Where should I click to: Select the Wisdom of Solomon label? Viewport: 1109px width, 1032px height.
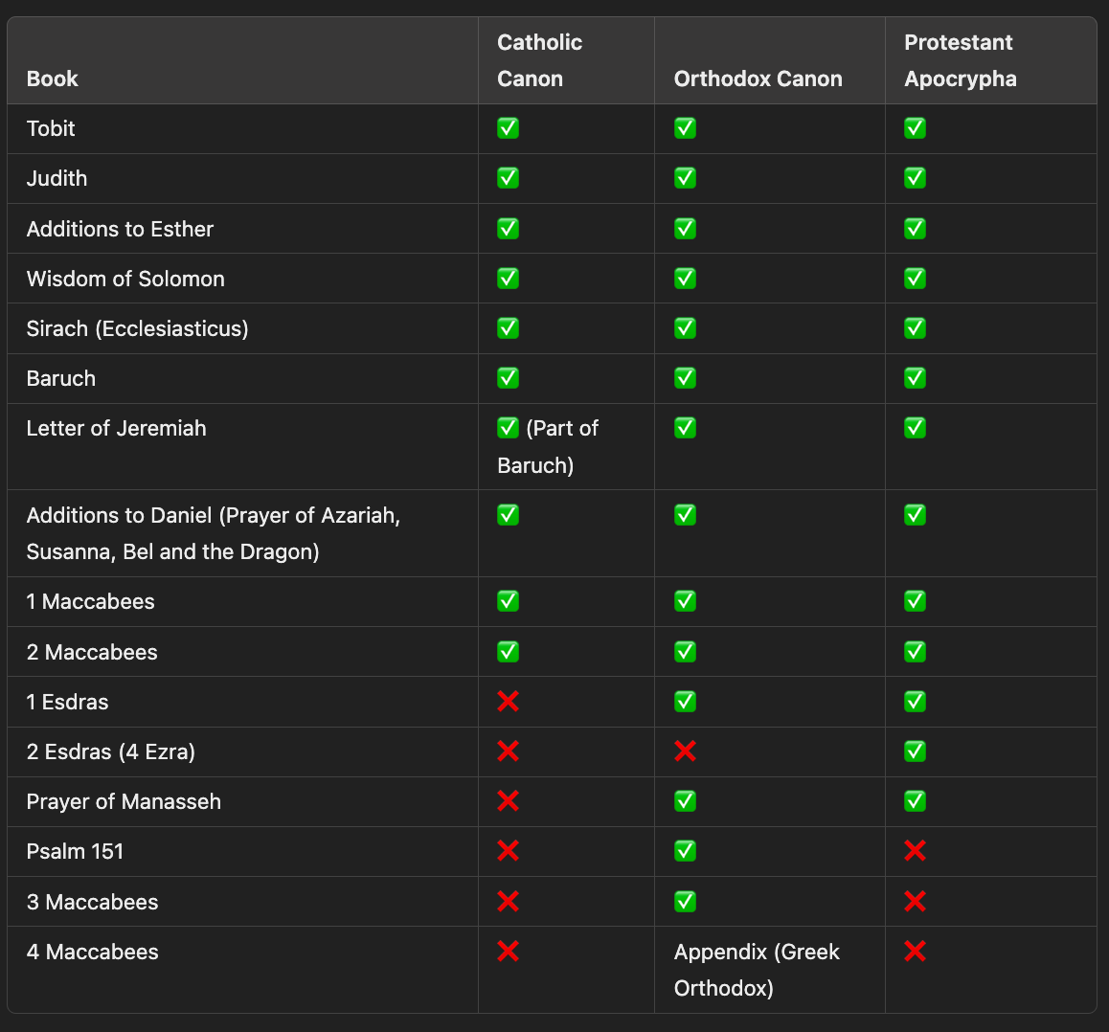point(125,279)
